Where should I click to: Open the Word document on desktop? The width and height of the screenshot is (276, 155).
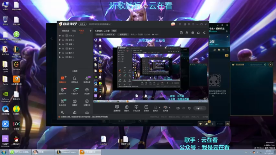[x=104, y=140]
